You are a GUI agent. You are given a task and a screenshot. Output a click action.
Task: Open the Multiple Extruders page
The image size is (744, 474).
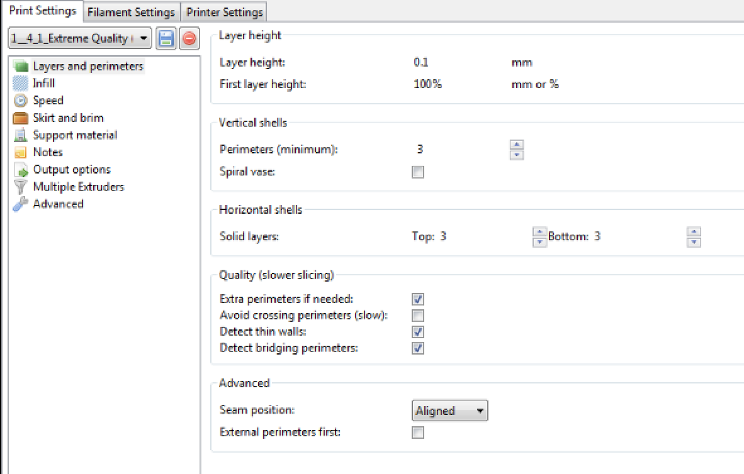[x=78, y=187]
